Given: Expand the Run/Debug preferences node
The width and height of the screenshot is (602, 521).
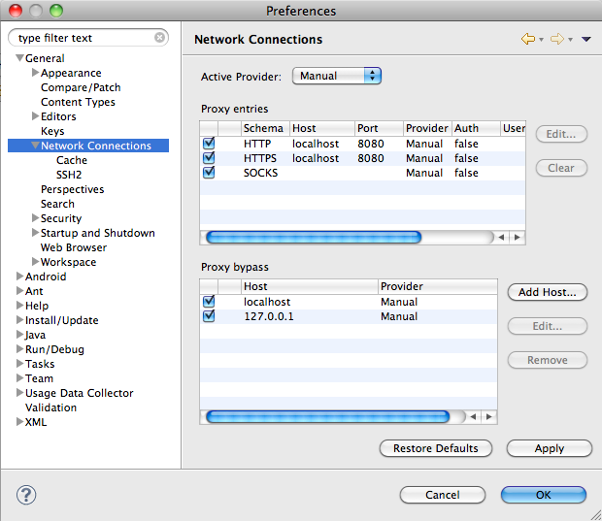Looking at the screenshot, I should coord(20,348).
